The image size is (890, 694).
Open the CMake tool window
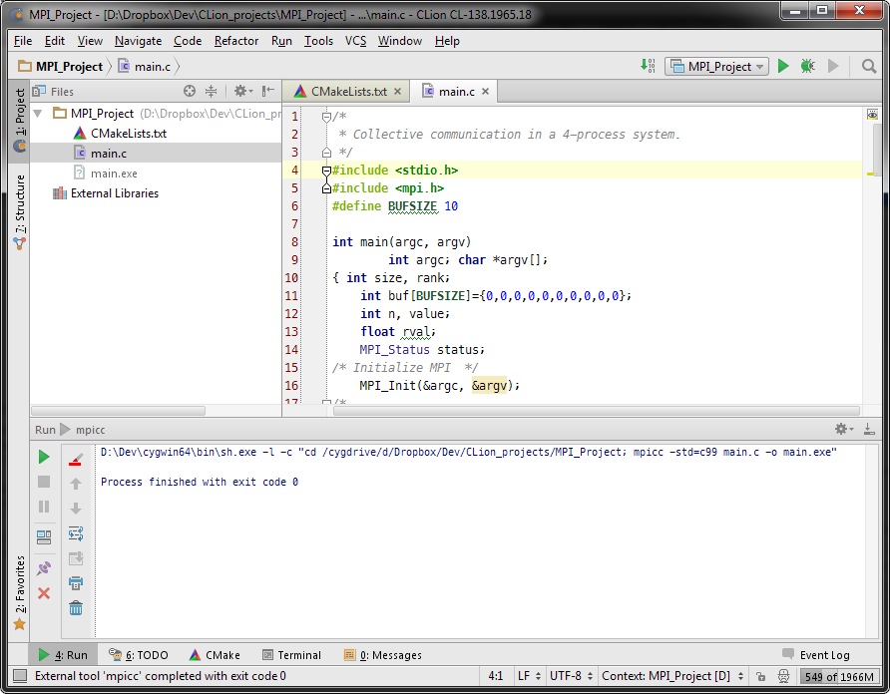click(215, 655)
